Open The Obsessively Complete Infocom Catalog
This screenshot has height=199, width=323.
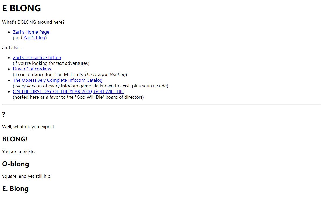pos(58,80)
